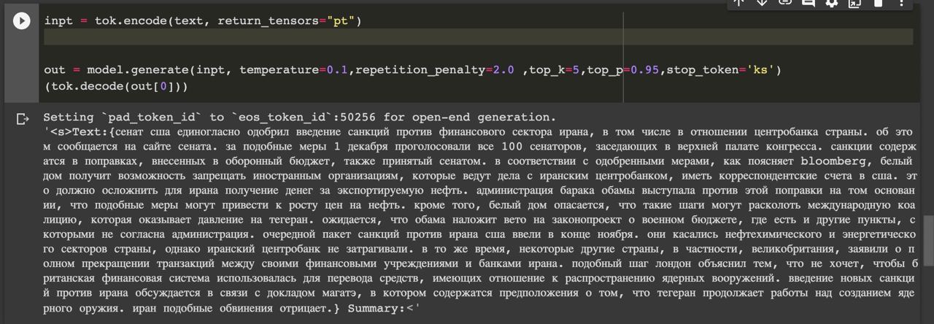Click 'Summary:<' at the output end
Viewport: 934px width, 324px height.
(381, 309)
